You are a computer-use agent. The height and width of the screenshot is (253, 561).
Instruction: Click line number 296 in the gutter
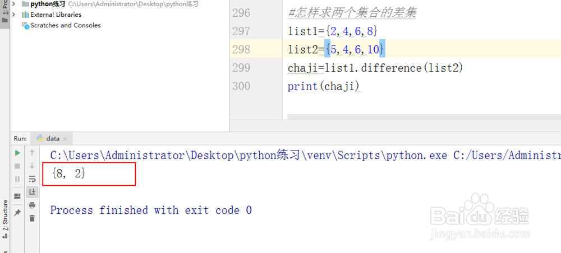pyautogui.click(x=241, y=13)
